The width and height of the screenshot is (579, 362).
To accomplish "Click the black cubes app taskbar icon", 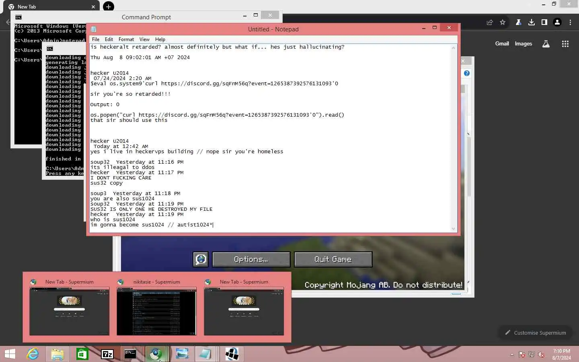I will coord(232,354).
